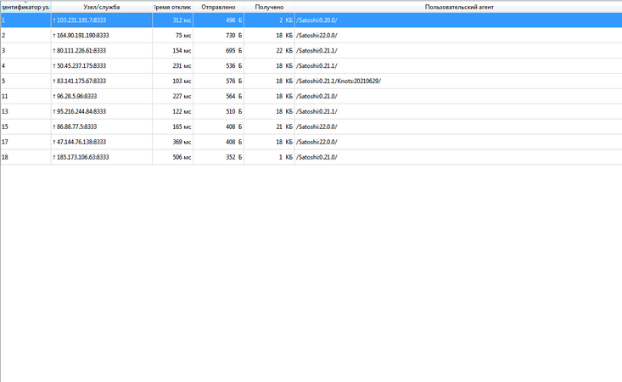
Task: Select peer row 164.90.191.190:8333
Action: pos(83,36)
